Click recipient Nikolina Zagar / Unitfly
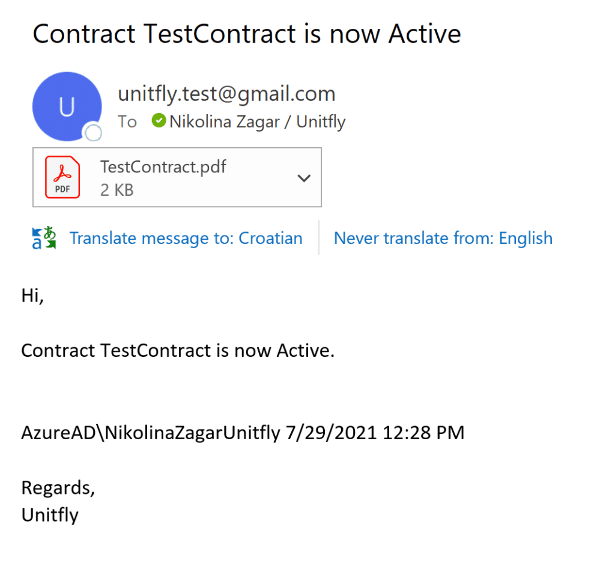This screenshot has width=615, height=566. pos(257,122)
